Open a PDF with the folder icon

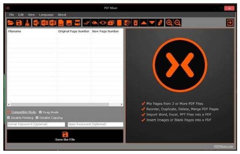(x=11, y=23)
